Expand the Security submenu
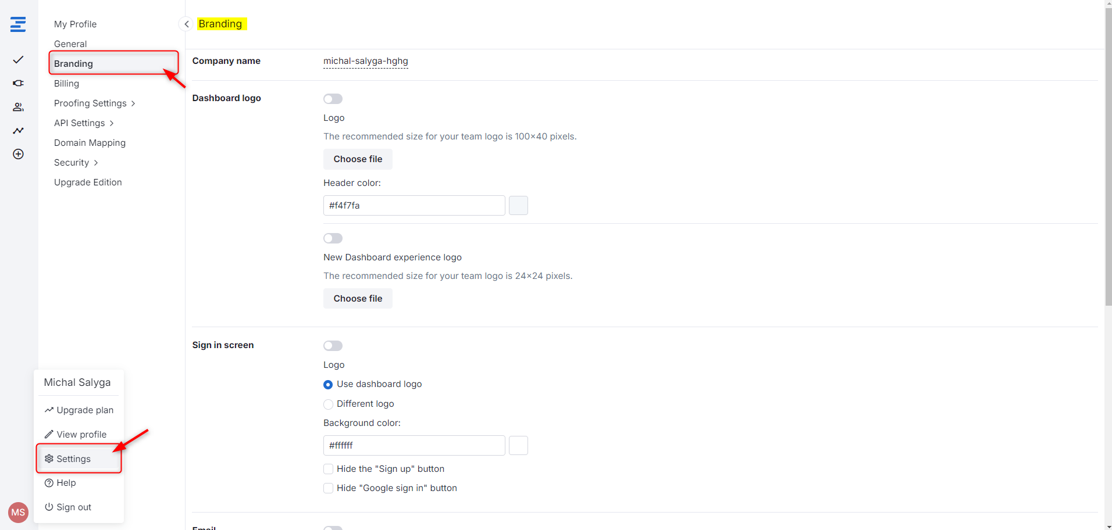The image size is (1112, 530). pos(76,163)
